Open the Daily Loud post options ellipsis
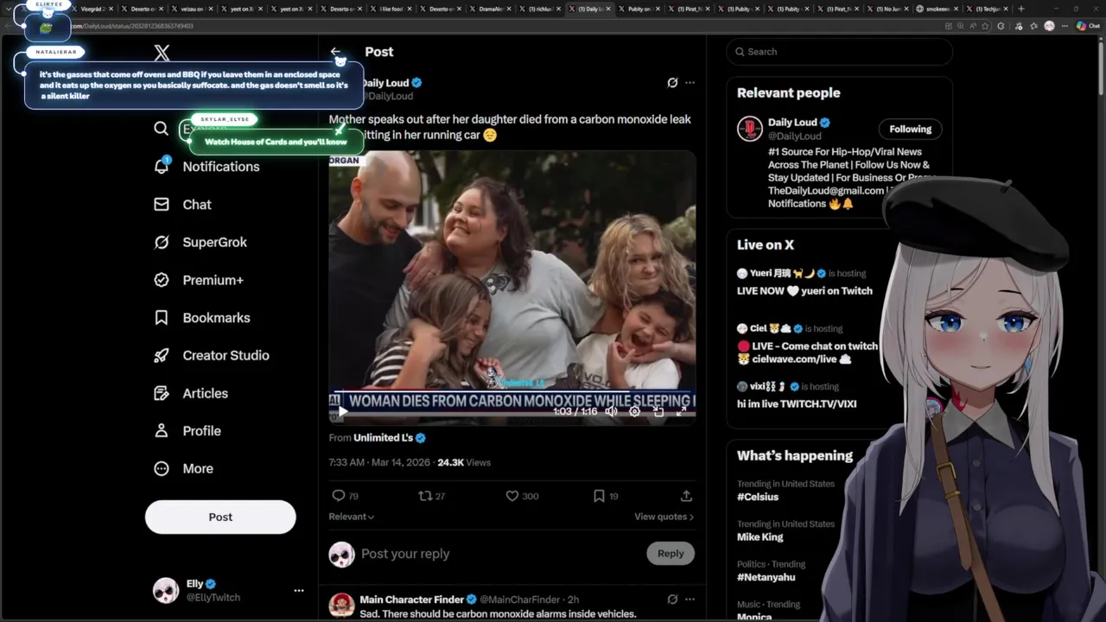 tap(690, 83)
